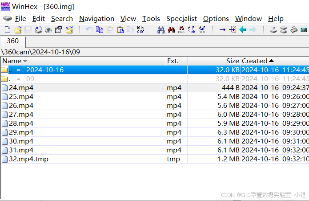The image size is (309, 201).
Task: Open the Tools menu
Action: (x=151, y=19)
